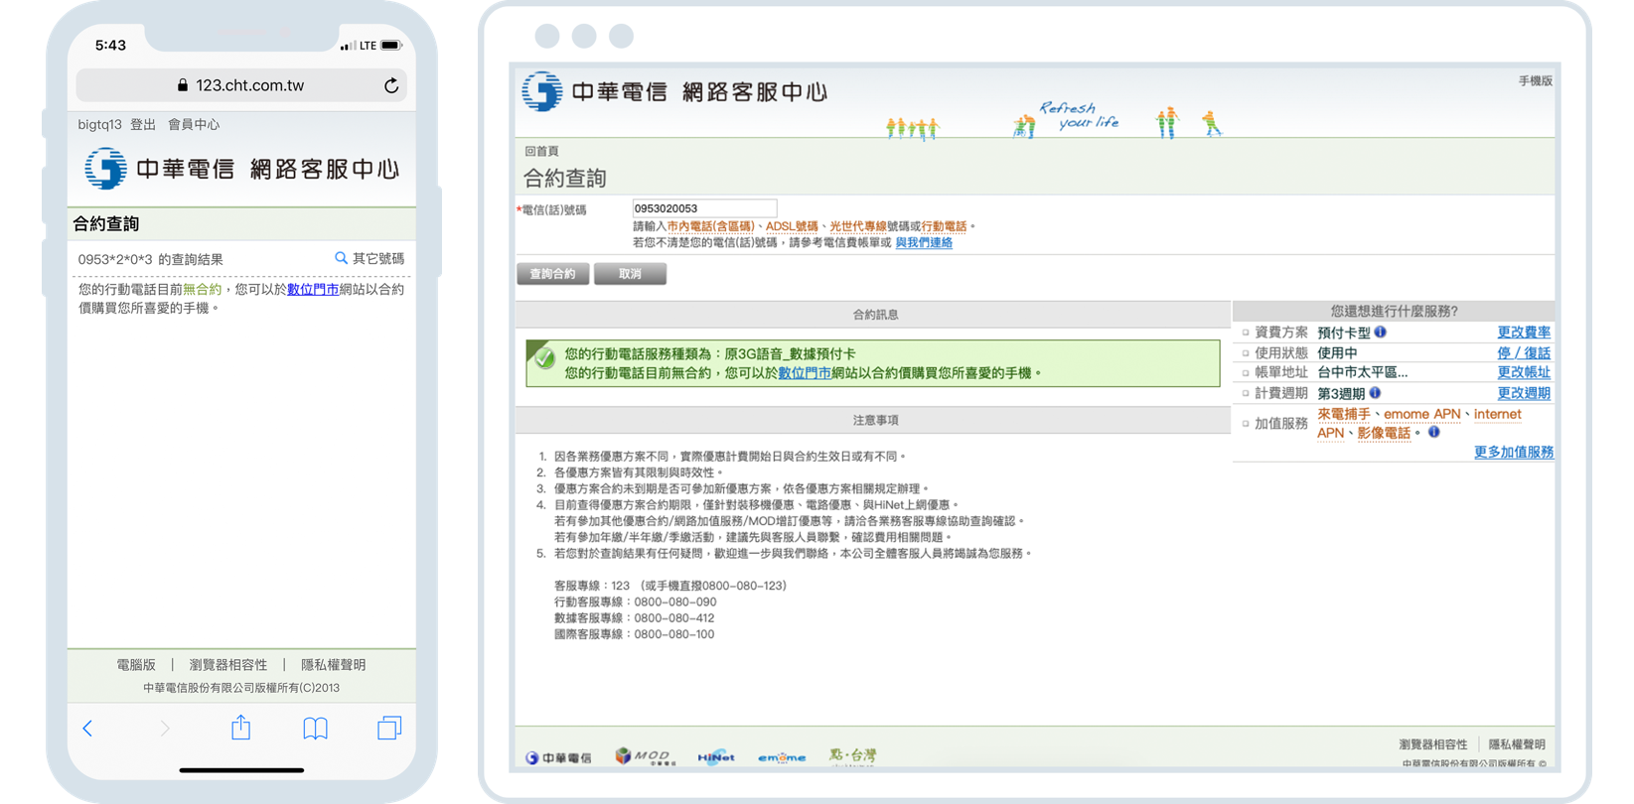Click the 影像電話 service link

[1384, 433]
